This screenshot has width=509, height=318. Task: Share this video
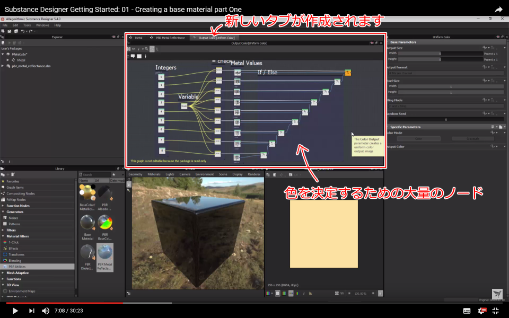tap(498, 10)
